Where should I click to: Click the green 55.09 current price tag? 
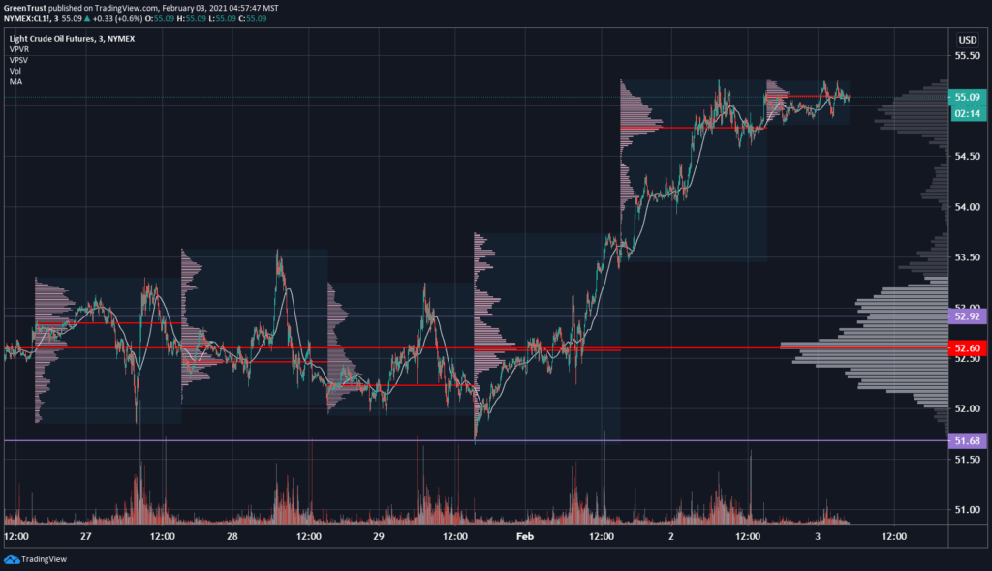click(x=968, y=97)
